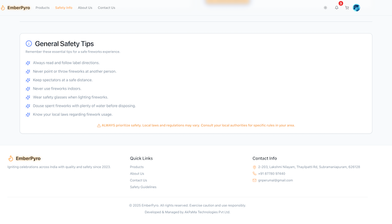Click the phone number +91 87780 97440

(272, 174)
